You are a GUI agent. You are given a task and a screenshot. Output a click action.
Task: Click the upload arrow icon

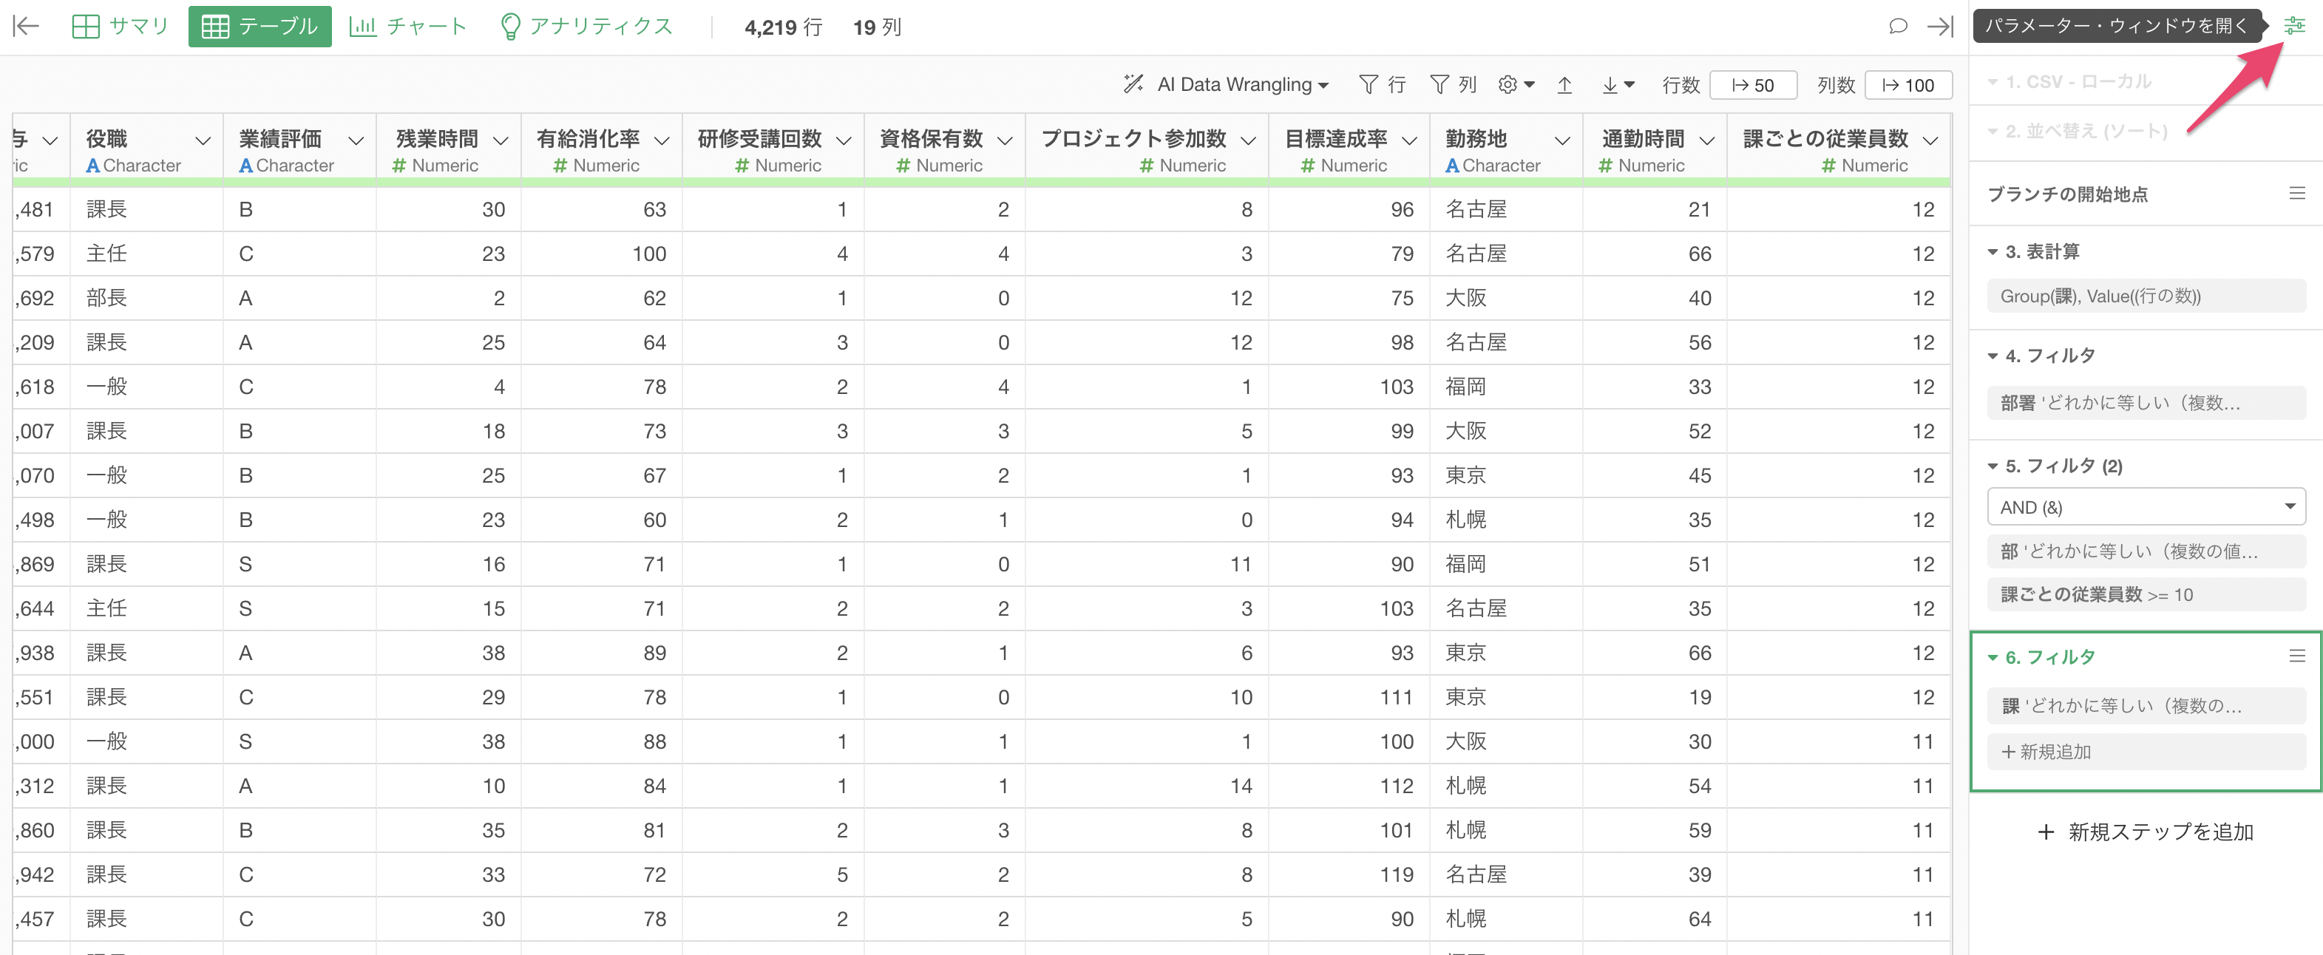click(x=1564, y=85)
